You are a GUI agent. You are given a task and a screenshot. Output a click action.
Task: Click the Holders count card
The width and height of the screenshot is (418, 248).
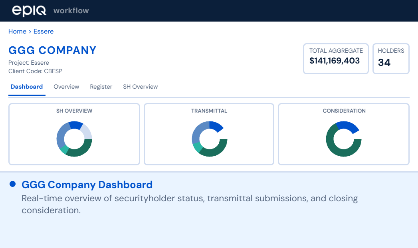point(391,59)
